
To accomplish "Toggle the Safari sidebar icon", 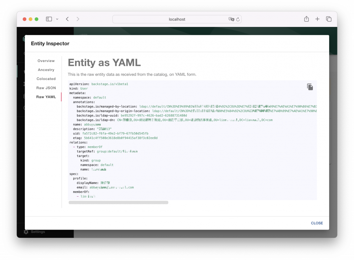I will click(49, 19).
